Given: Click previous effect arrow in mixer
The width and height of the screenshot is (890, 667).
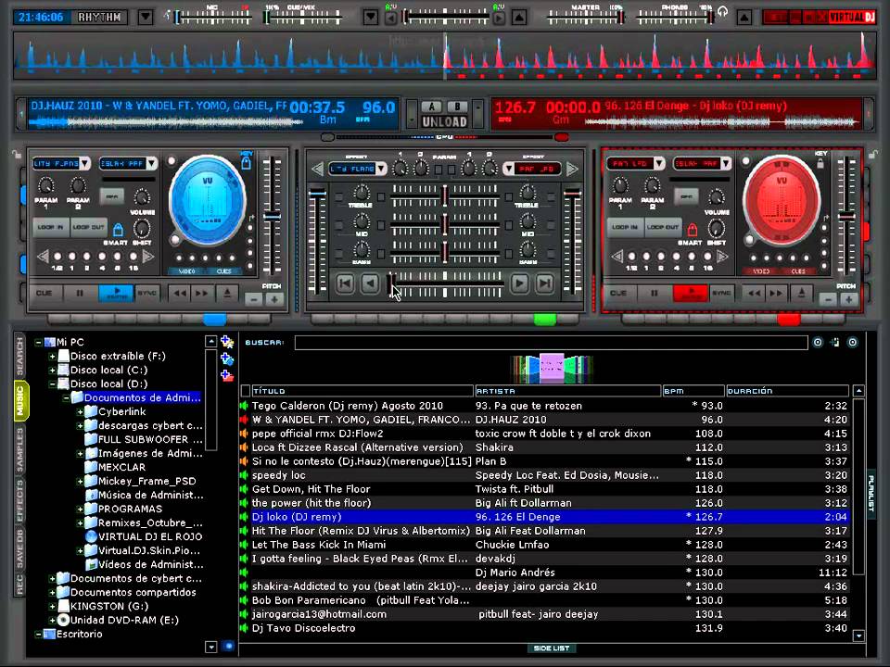Looking at the screenshot, I should coord(317,169).
